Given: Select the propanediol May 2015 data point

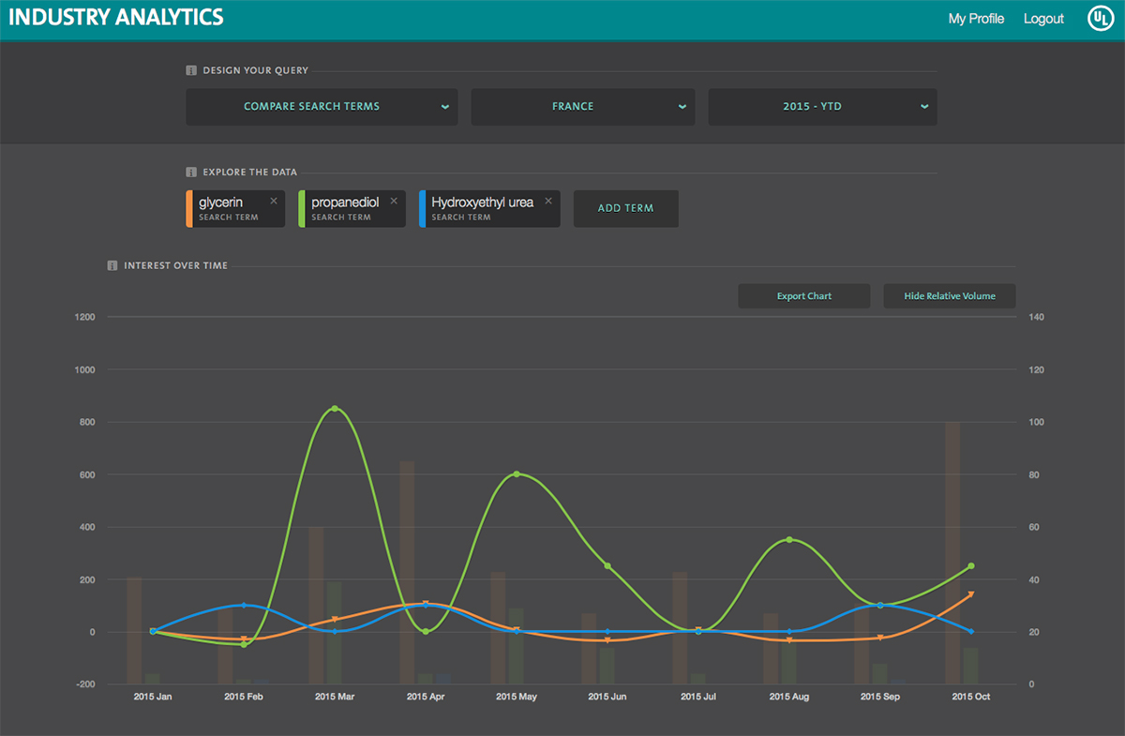Looking at the screenshot, I should coord(517,474).
